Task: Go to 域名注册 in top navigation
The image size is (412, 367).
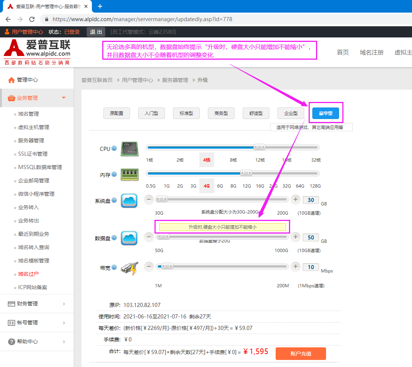Action: [x=372, y=52]
